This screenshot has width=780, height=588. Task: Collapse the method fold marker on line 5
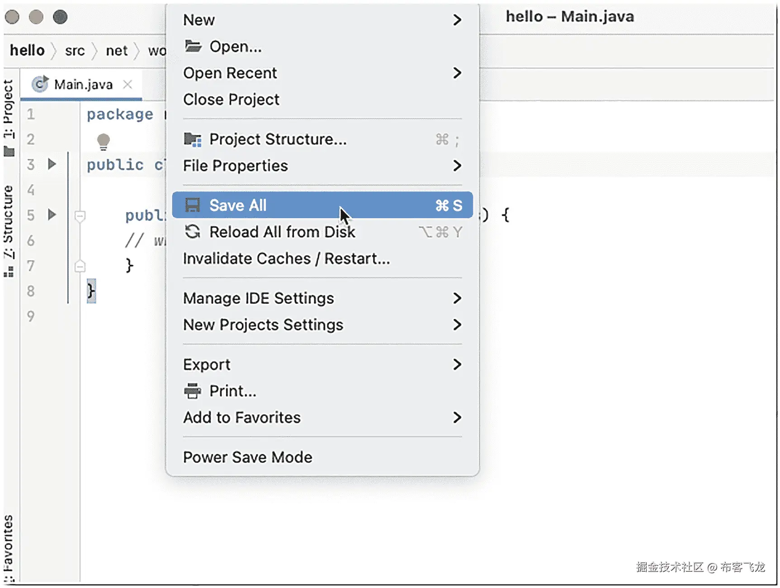coord(80,216)
